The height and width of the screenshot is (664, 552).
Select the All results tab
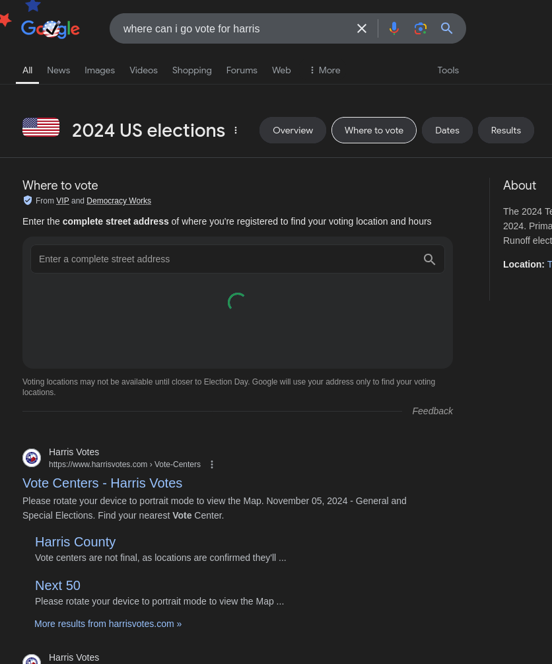point(28,70)
